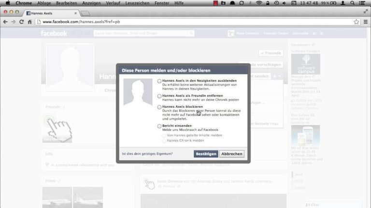Viewport: 371px width, 208px height.
Task: Choose 'in den Neuigkeiten ausblenden' radio button
Action: pos(160,80)
